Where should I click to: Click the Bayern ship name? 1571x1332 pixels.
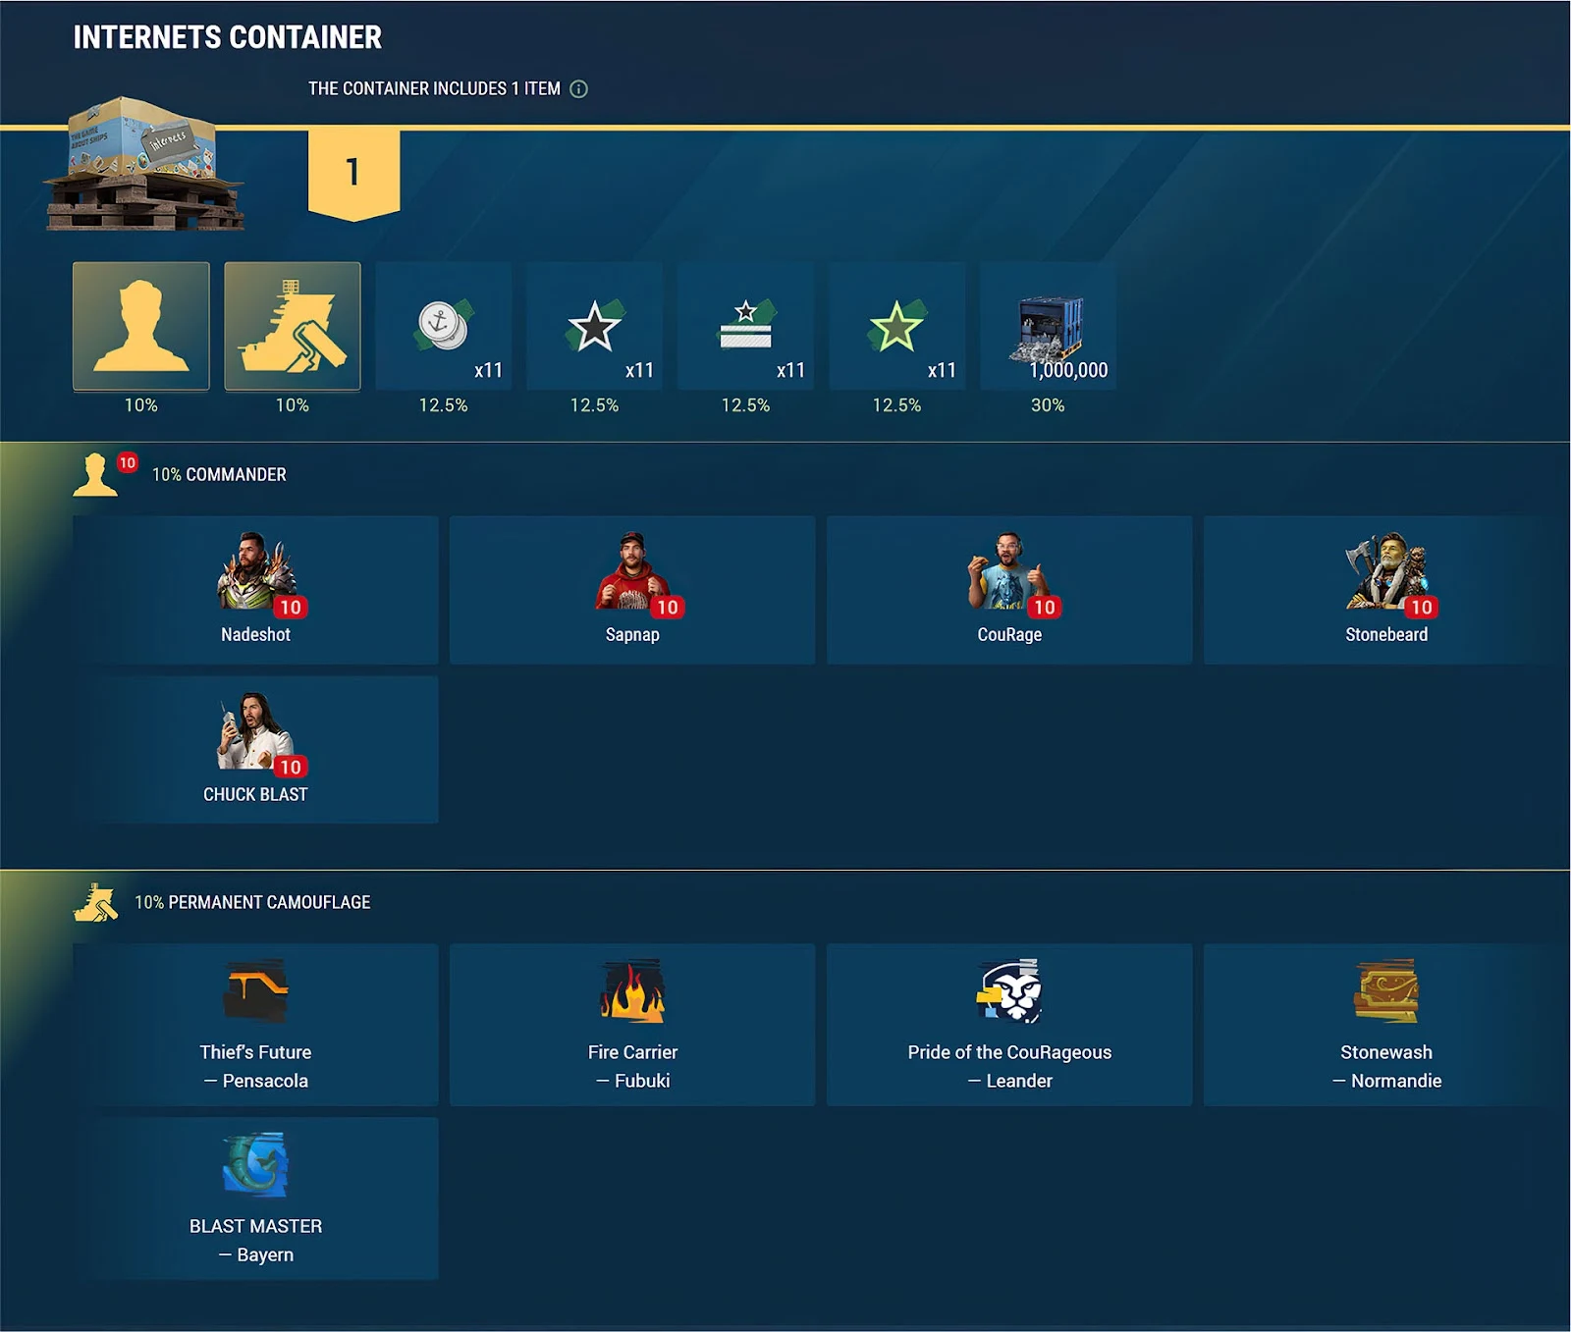point(265,1254)
